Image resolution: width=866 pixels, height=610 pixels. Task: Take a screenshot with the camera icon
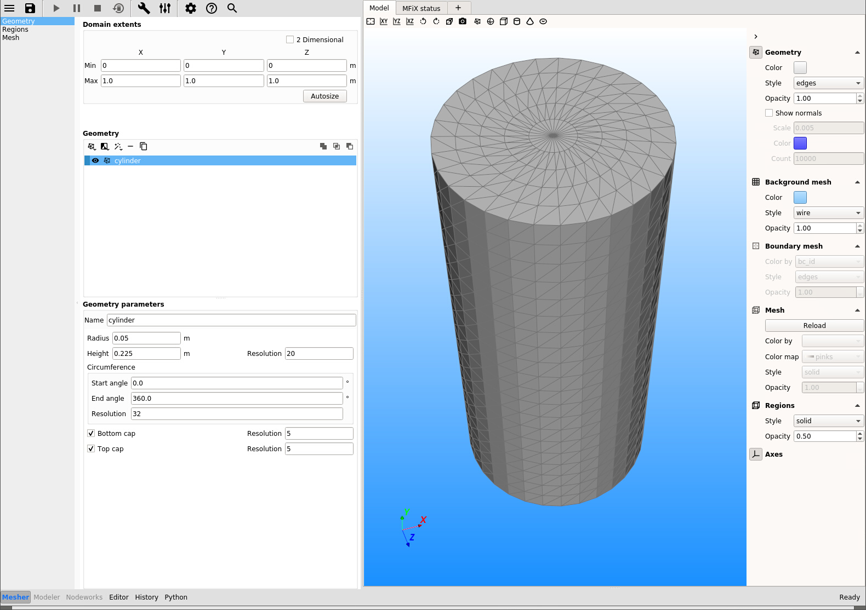[x=463, y=21]
